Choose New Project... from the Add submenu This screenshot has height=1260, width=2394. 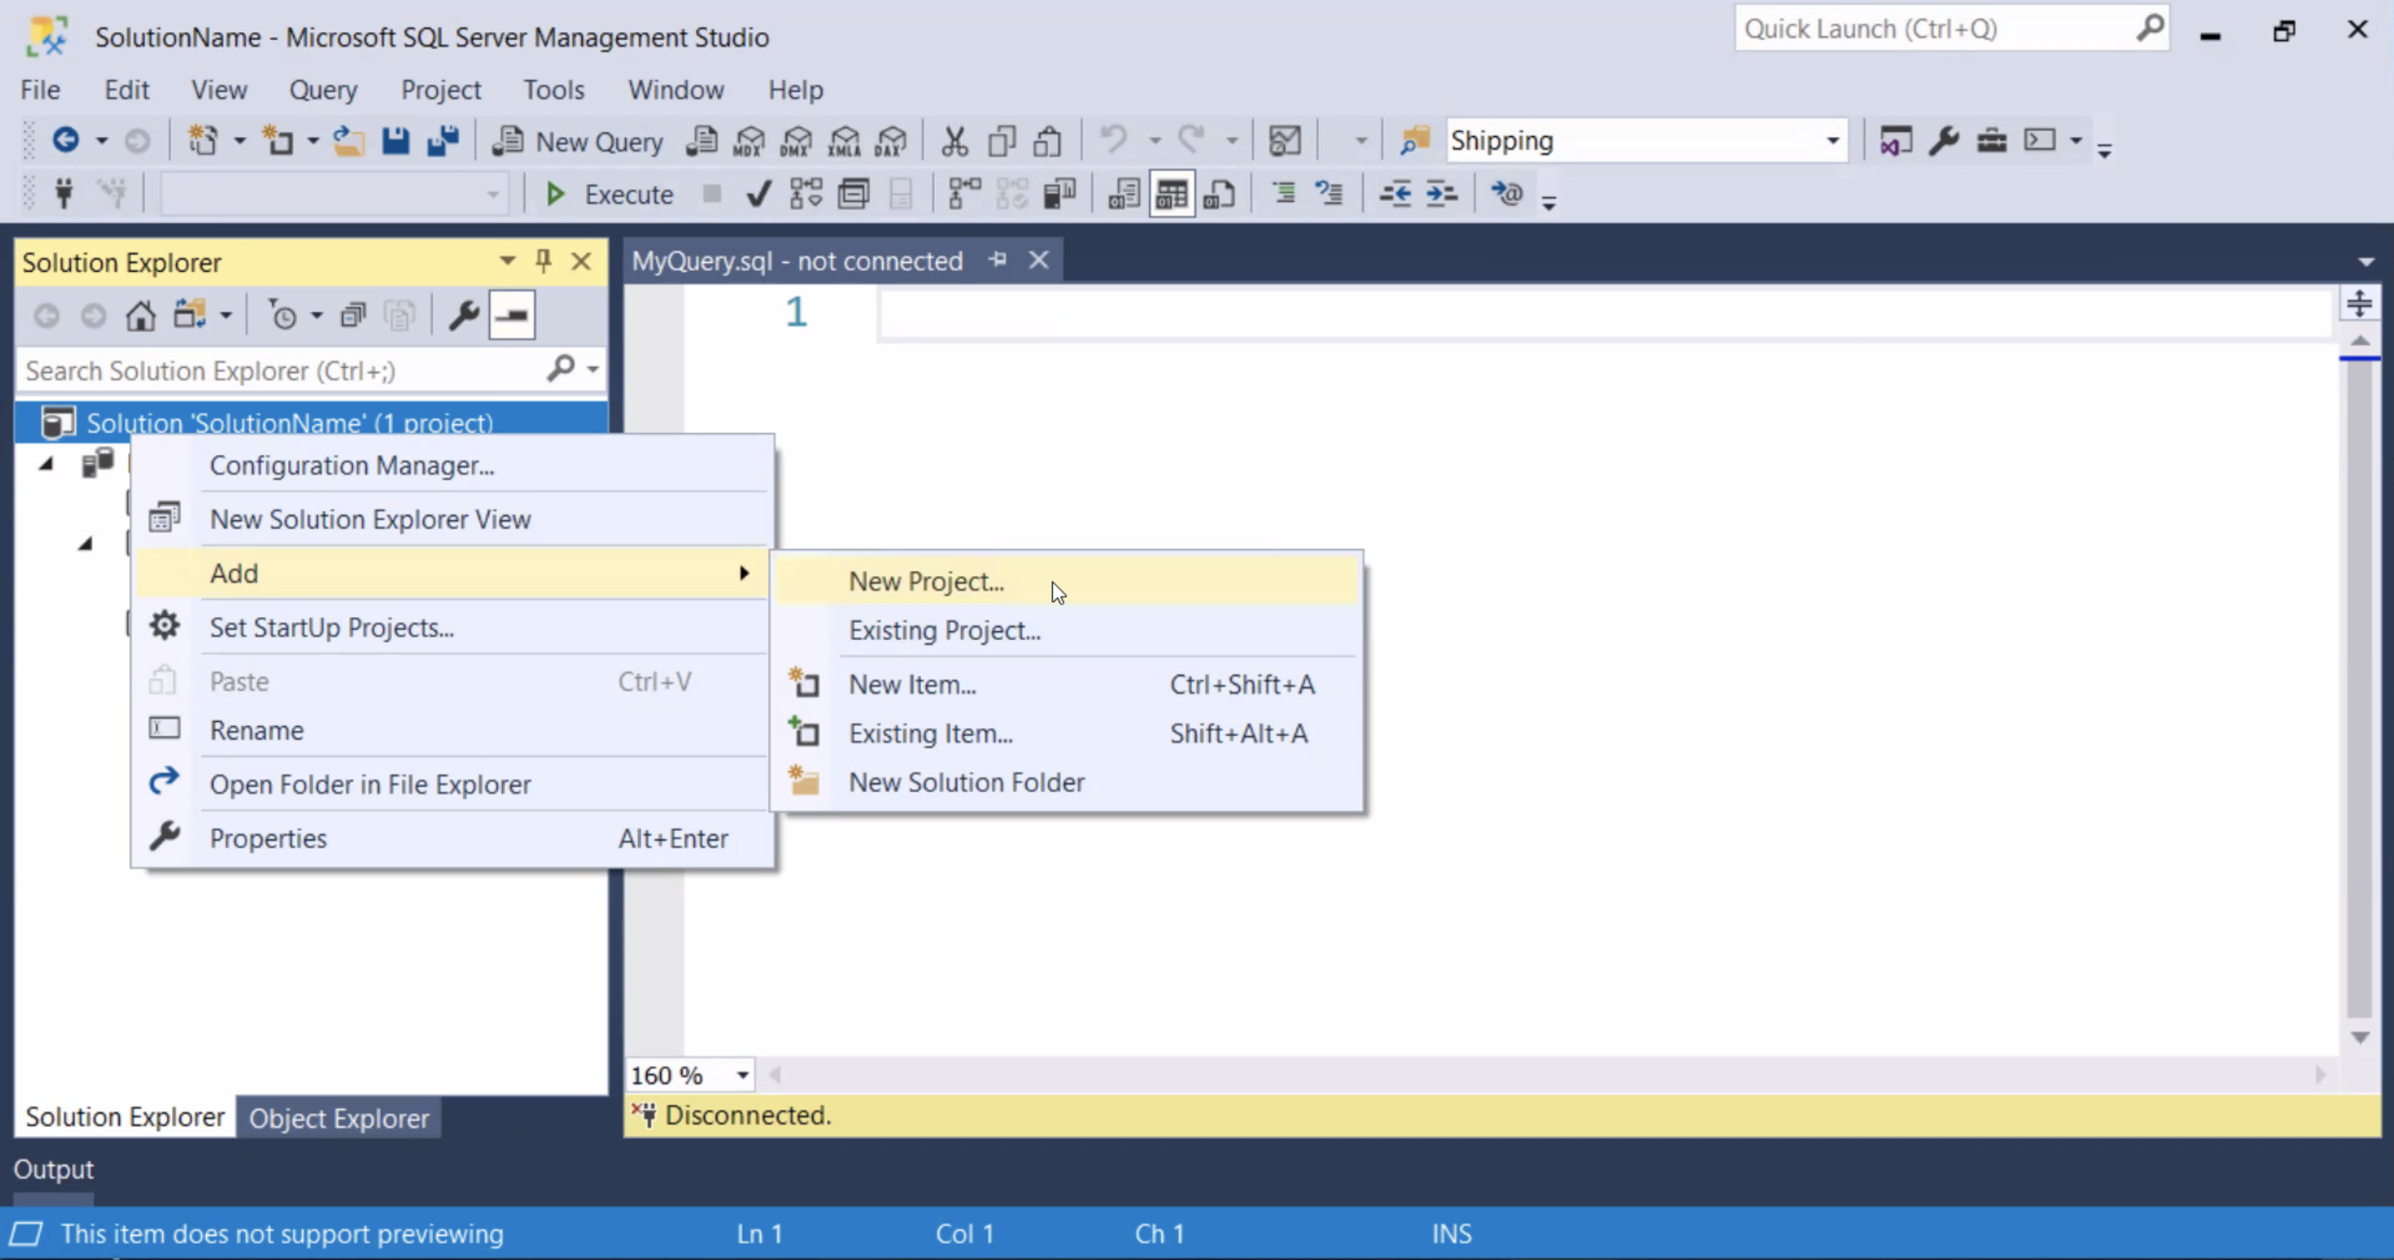click(1067, 581)
